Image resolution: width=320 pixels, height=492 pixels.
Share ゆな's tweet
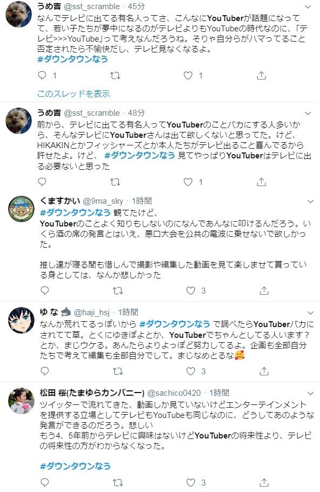[x=264, y=371]
